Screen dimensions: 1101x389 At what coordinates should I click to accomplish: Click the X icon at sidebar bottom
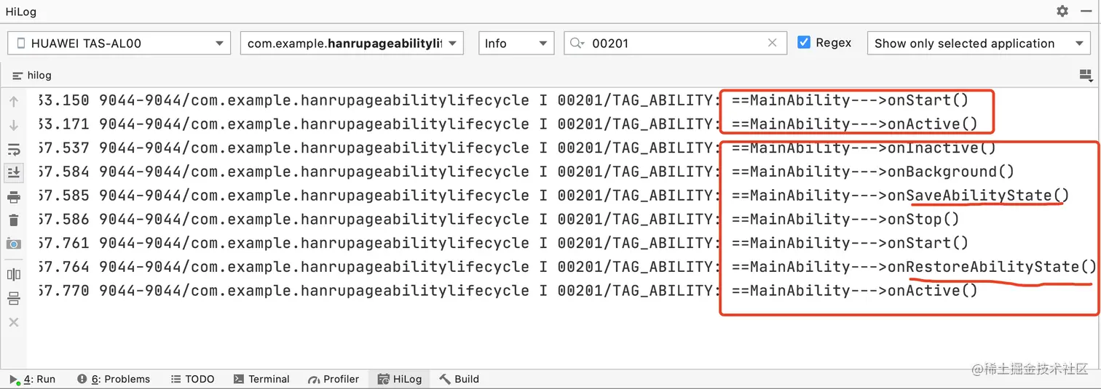point(13,322)
